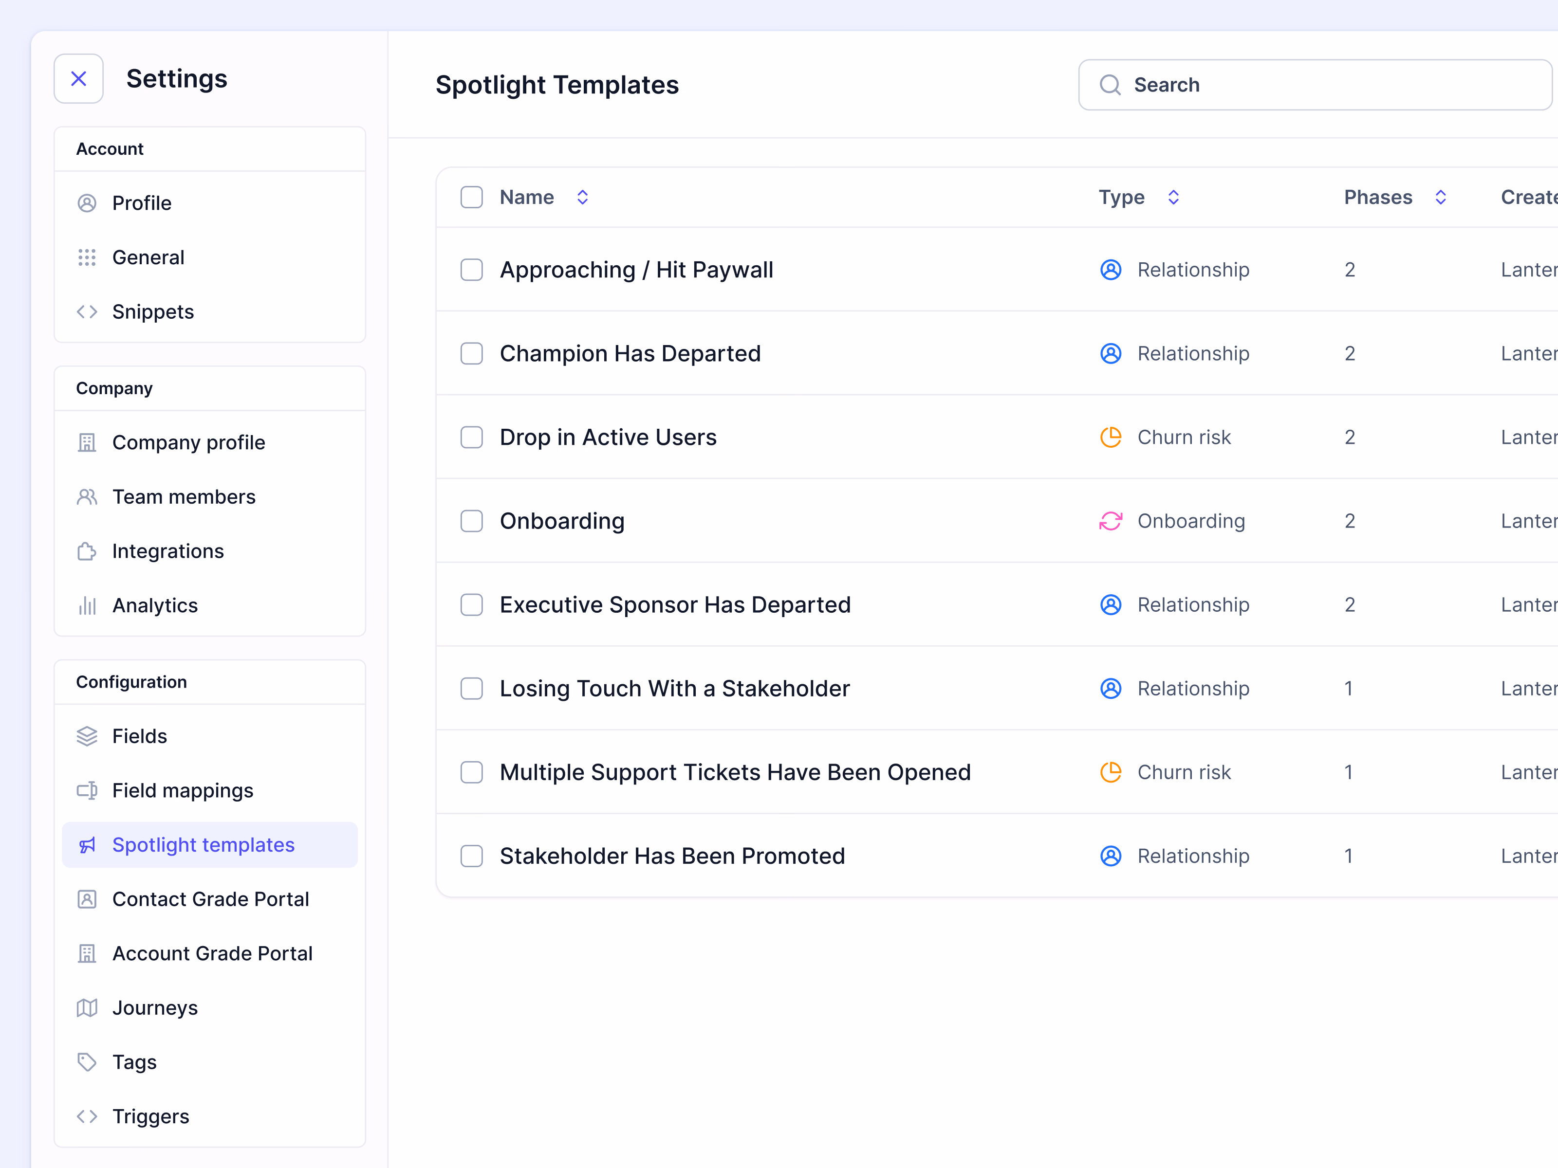Screen dimensions: 1558x1168
Task: Sort by the Type column arrows
Action: pos(1173,197)
